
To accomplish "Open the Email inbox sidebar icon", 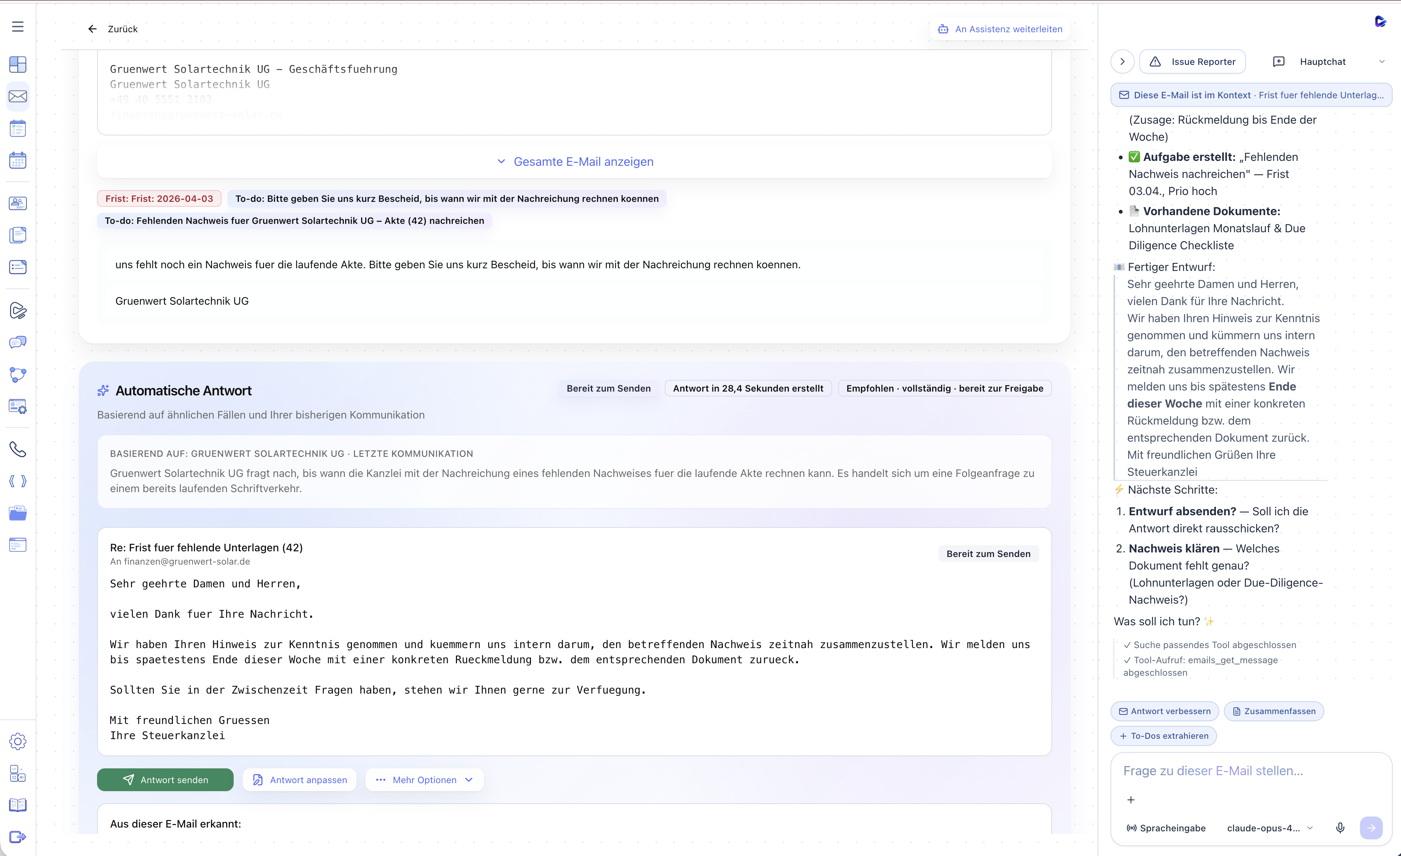I will click(17, 97).
